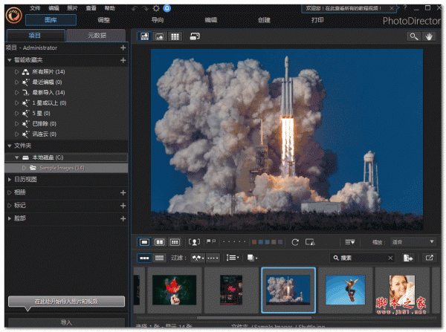
Task: Toggle list view in filmstrip panel
Action: 159,258
